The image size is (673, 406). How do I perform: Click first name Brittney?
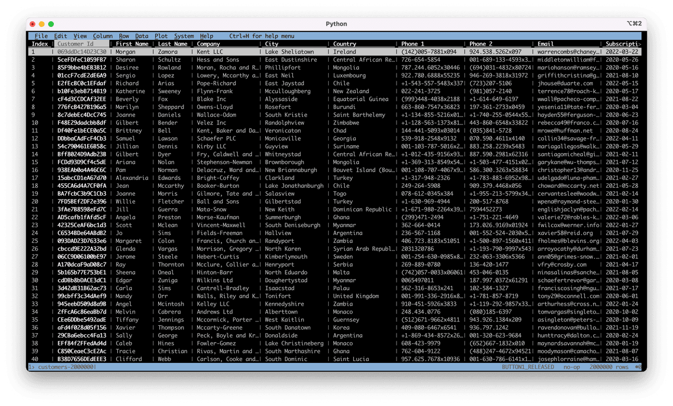click(x=129, y=131)
